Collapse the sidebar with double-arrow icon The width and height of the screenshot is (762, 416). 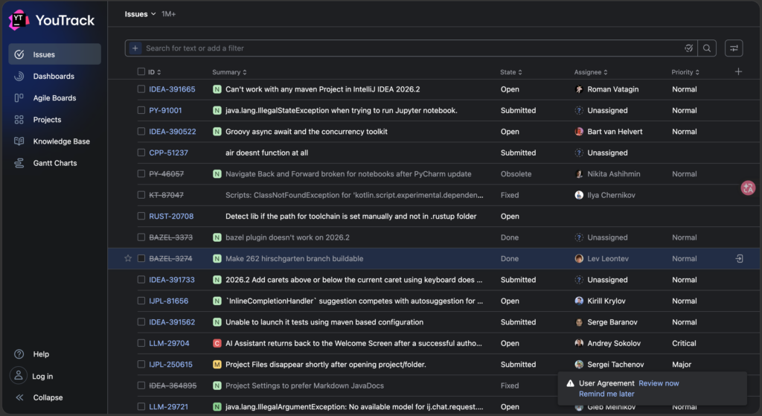19,397
